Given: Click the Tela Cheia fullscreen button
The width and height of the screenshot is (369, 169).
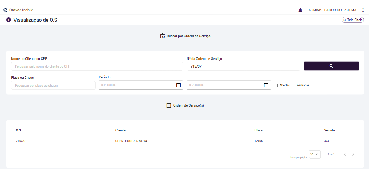Looking at the screenshot, I should (352, 20).
